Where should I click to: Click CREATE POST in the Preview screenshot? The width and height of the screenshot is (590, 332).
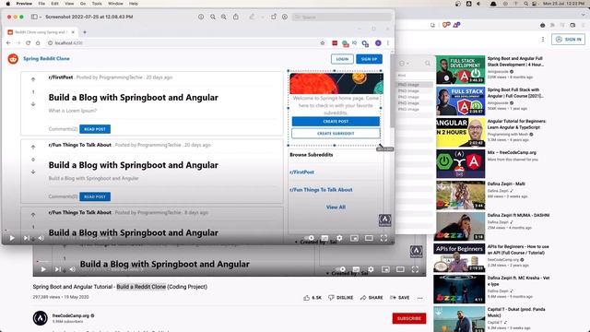[x=336, y=121]
